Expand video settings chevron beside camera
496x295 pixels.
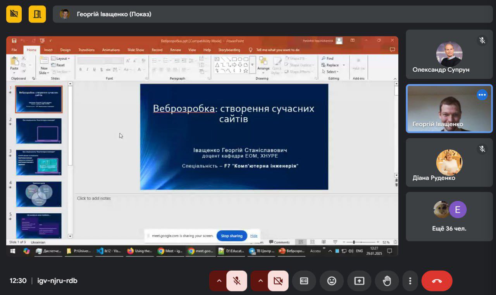tap(260, 281)
